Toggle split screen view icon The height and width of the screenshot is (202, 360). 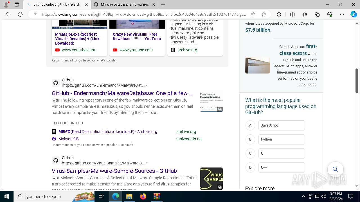tap(292, 14)
